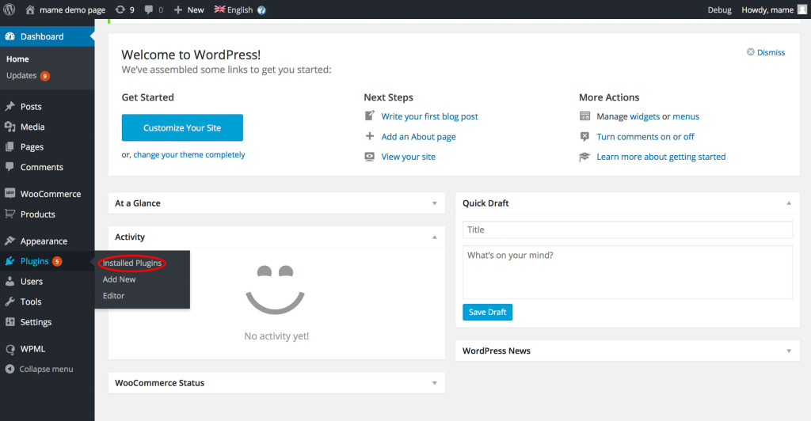Select Installed Plugins from the flyout
This screenshot has width=811, height=421.
(x=132, y=263)
